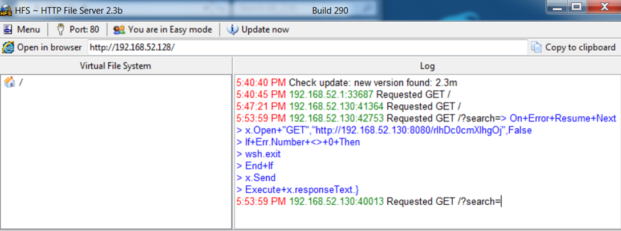The height and width of the screenshot is (231, 621).
Task: Click the HFS application icon in title bar
Action: point(6,11)
